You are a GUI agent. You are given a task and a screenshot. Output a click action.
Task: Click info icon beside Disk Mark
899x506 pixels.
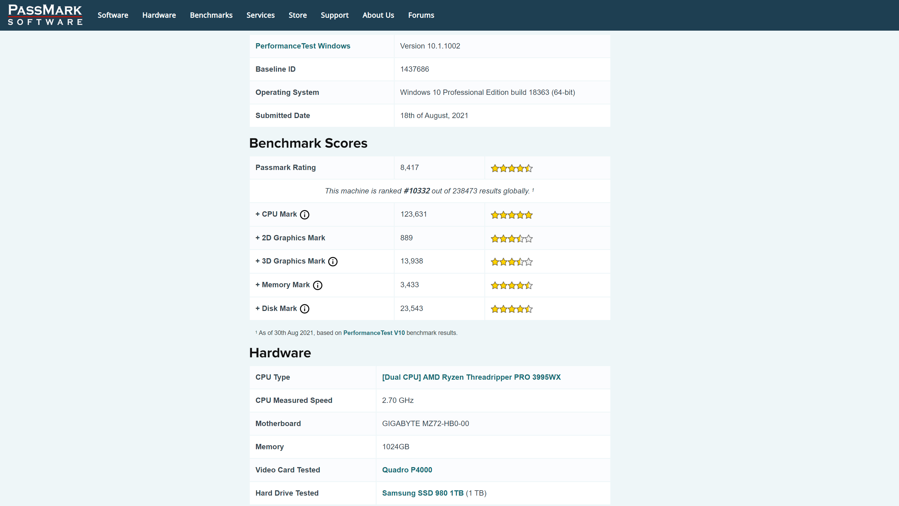[x=304, y=309]
